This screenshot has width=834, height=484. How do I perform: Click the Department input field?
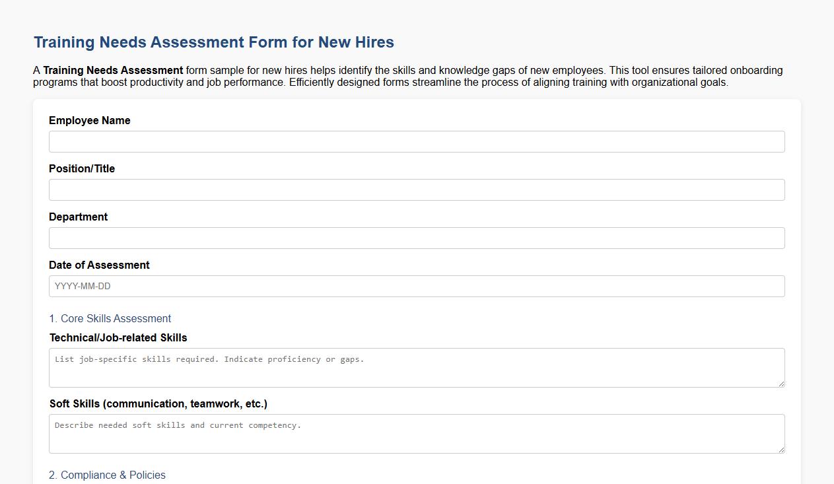[x=416, y=238]
